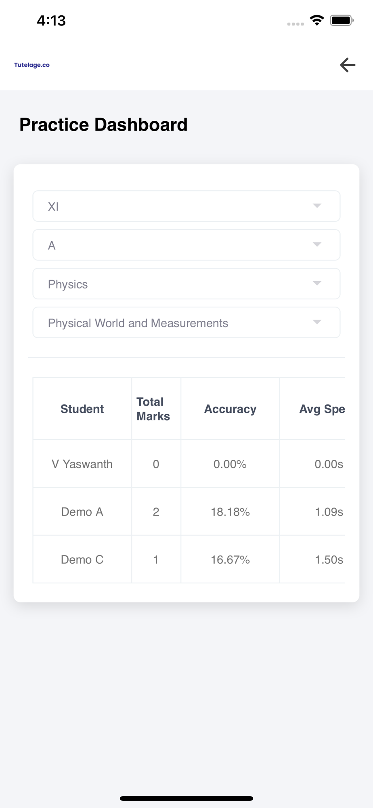Tap the back arrow icon
This screenshot has width=373, height=808.
(x=347, y=65)
